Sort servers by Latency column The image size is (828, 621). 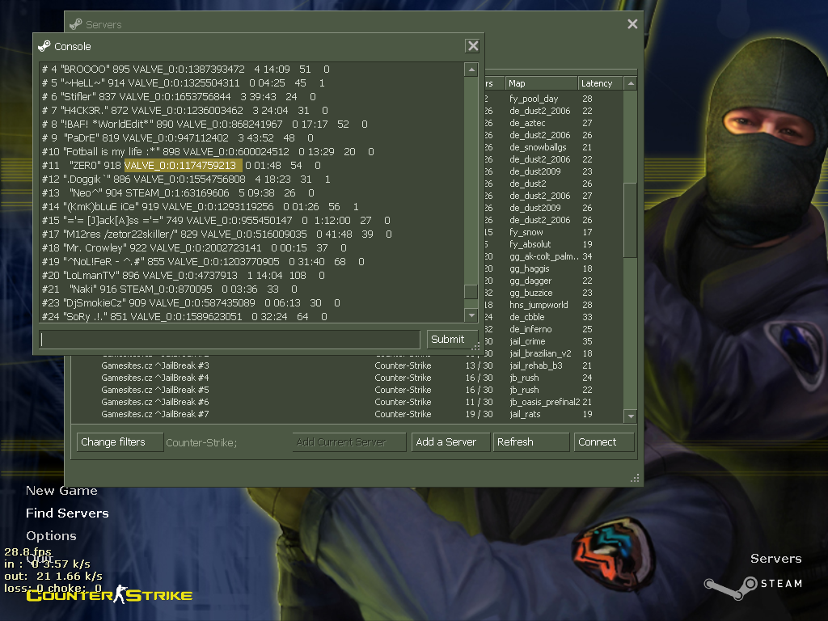coord(601,83)
